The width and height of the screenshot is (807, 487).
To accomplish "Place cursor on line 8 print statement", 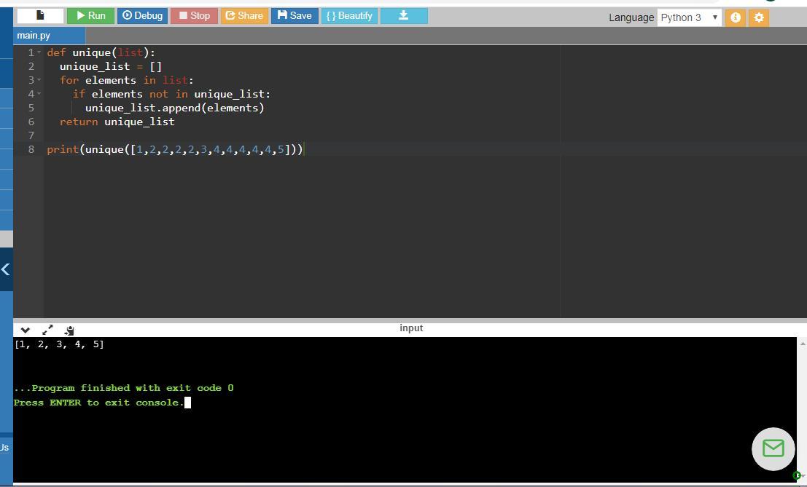I will click(x=175, y=149).
